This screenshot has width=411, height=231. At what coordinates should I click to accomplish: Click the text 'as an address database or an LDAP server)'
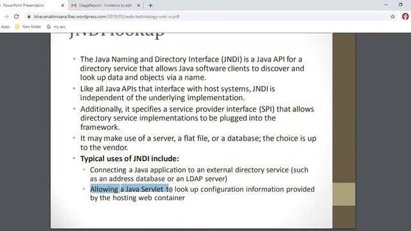coord(159,179)
